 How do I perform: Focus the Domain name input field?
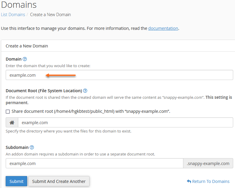tap(119, 75)
